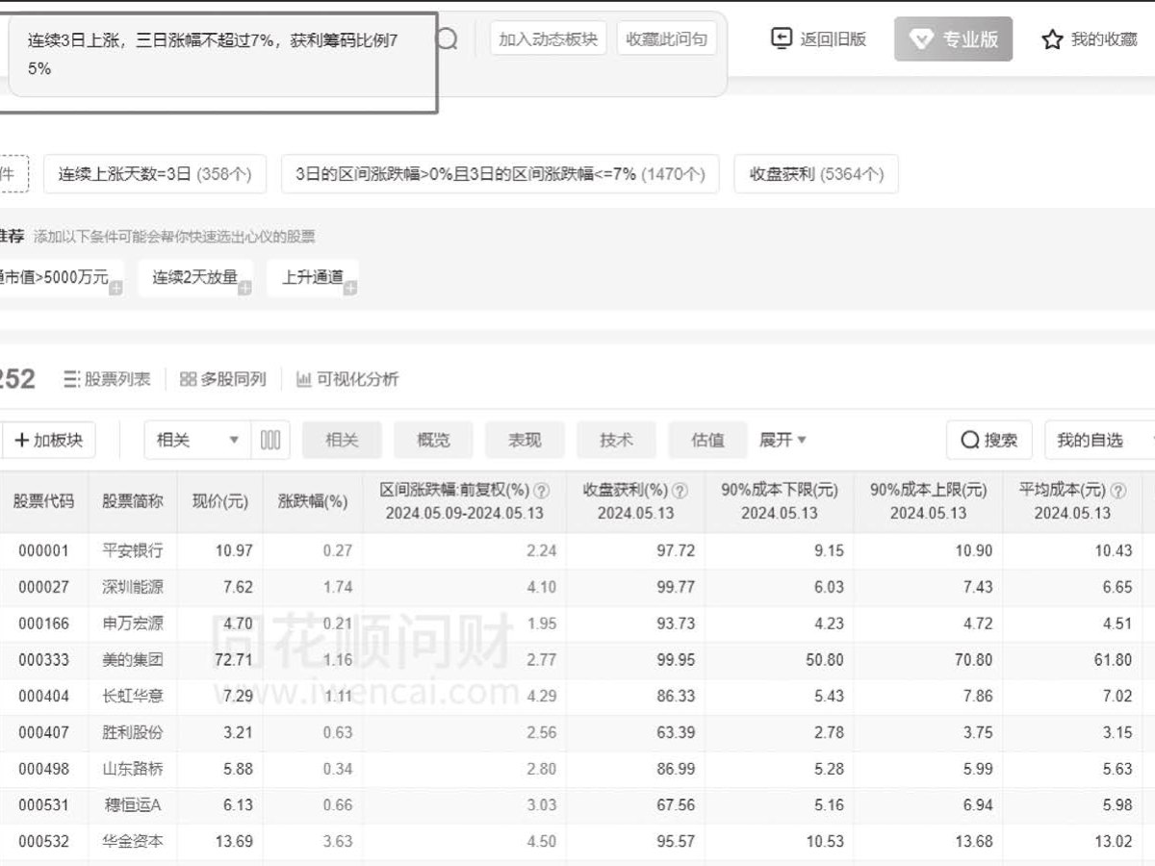Open 可视化分析 view
Screen dimensions: 1155x866
(347, 379)
